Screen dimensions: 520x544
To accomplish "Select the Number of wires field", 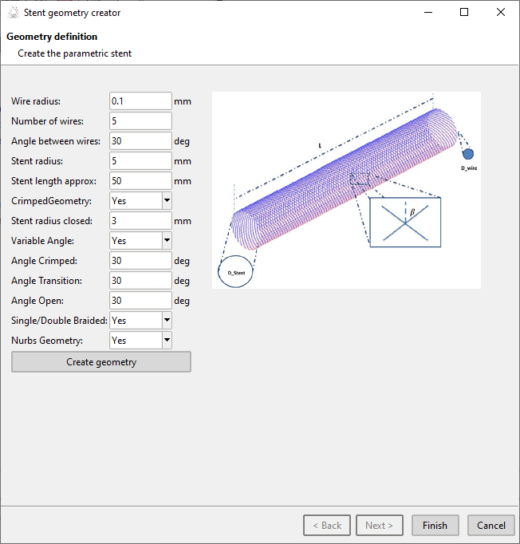I will click(140, 121).
